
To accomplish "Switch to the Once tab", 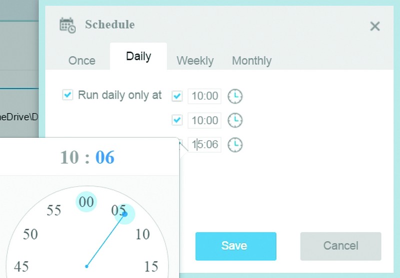I will pyautogui.click(x=82, y=60).
